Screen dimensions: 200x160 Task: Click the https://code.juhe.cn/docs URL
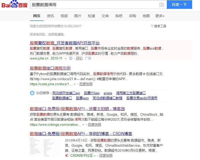pyautogui.click(x=51, y=84)
